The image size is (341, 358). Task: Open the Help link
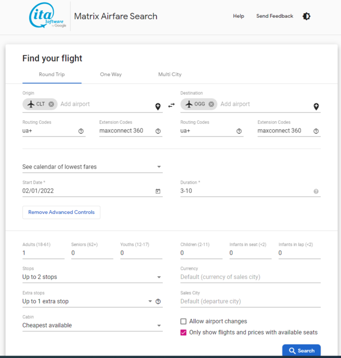239,16
